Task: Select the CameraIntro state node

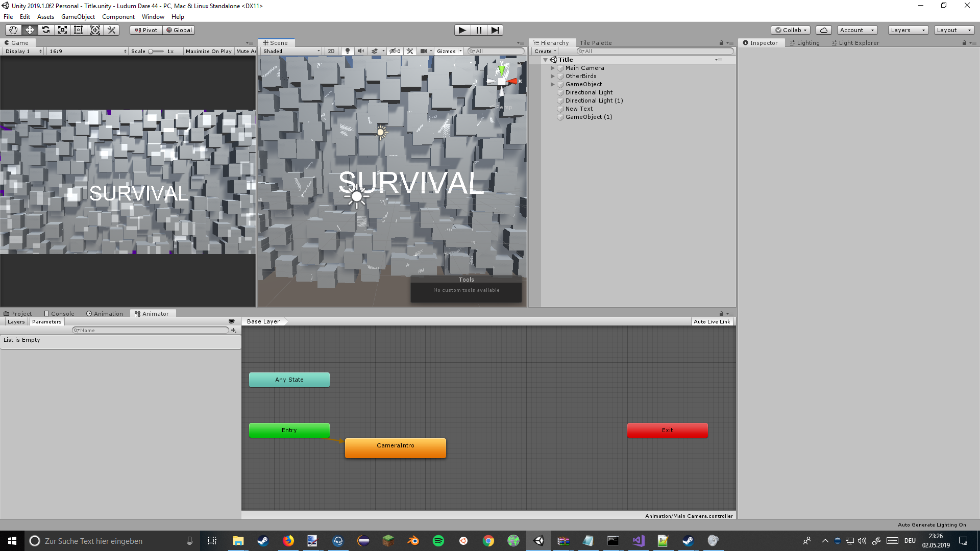Action: pyautogui.click(x=396, y=448)
